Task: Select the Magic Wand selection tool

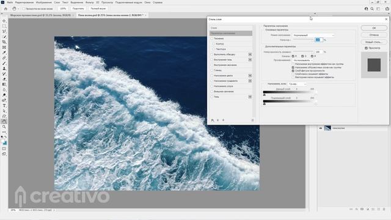Action: [x=4, y=37]
